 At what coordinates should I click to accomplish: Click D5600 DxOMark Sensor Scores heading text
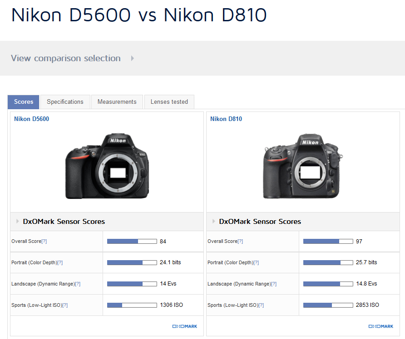64,222
